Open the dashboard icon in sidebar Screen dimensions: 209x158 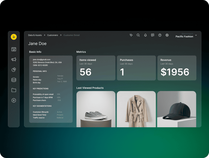pyautogui.click(x=14, y=49)
